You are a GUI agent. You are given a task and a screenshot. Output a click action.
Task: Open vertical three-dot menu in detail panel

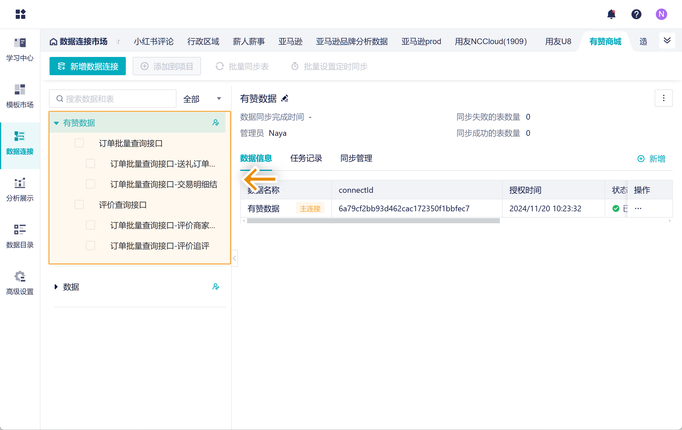(x=663, y=98)
